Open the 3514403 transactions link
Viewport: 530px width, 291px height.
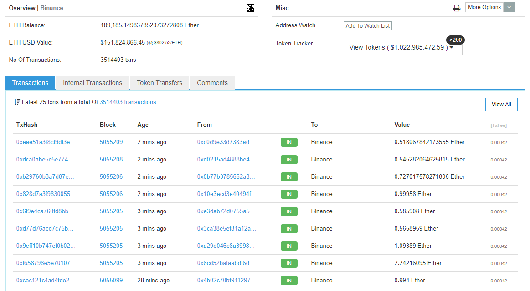(128, 102)
